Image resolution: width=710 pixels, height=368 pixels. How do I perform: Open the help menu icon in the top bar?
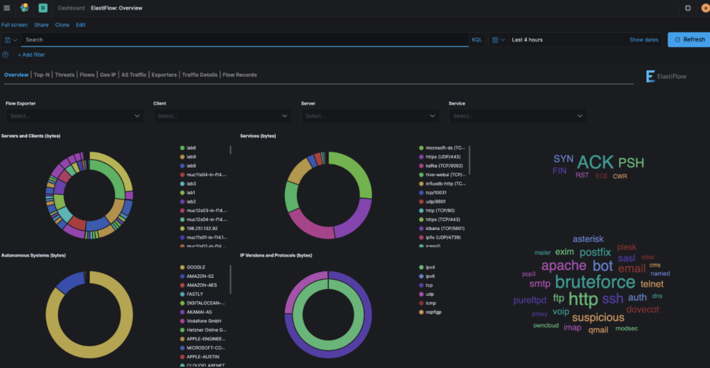[688, 8]
